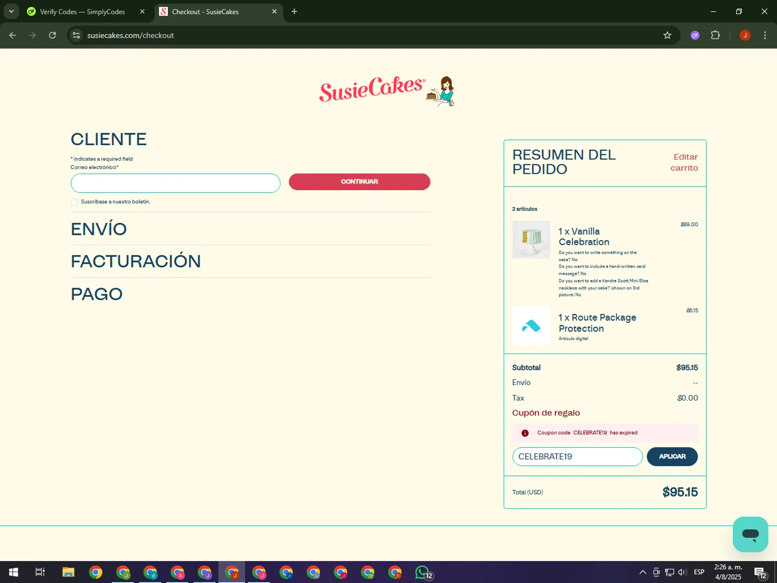The height and width of the screenshot is (583, 777).
Task: Open the tab search dropdown arrow
Action: click(x=11, y=11)
